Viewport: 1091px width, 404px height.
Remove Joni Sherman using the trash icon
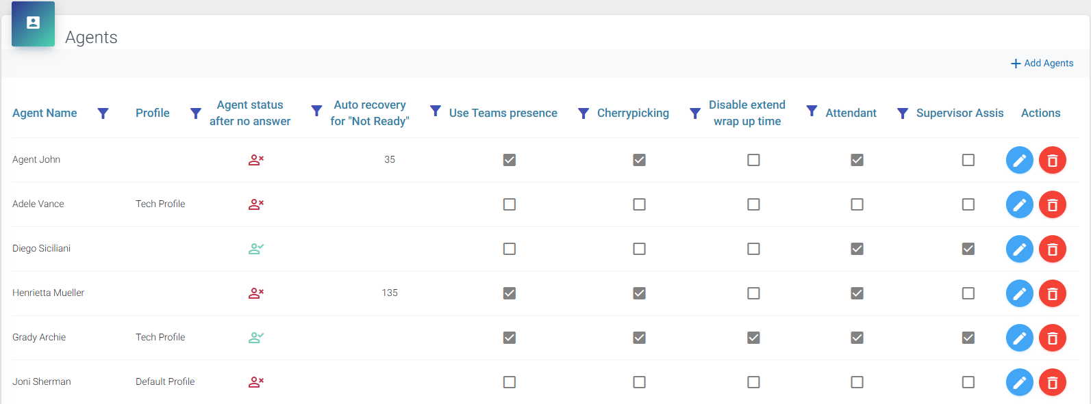click(x=1052, y=382)
